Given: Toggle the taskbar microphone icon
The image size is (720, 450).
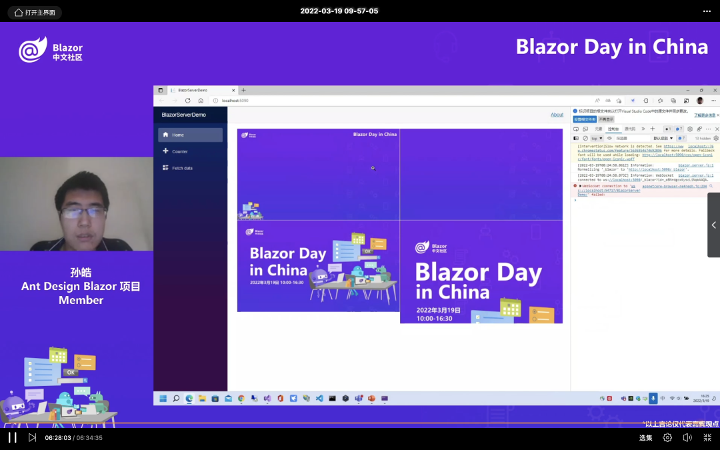Looking at the screenshot, I should (x=653, y=399).
